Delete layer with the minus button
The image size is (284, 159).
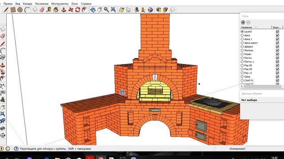[248, 23]
